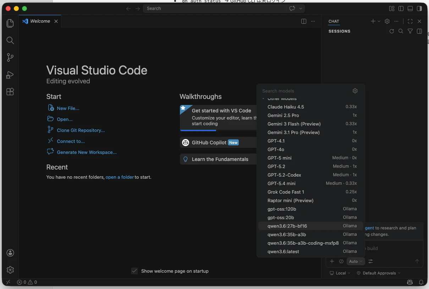This screenshot has width=429, height=289.
Task: Click the open a folder link
Action: pyautogui.click(x=120, y=177)
